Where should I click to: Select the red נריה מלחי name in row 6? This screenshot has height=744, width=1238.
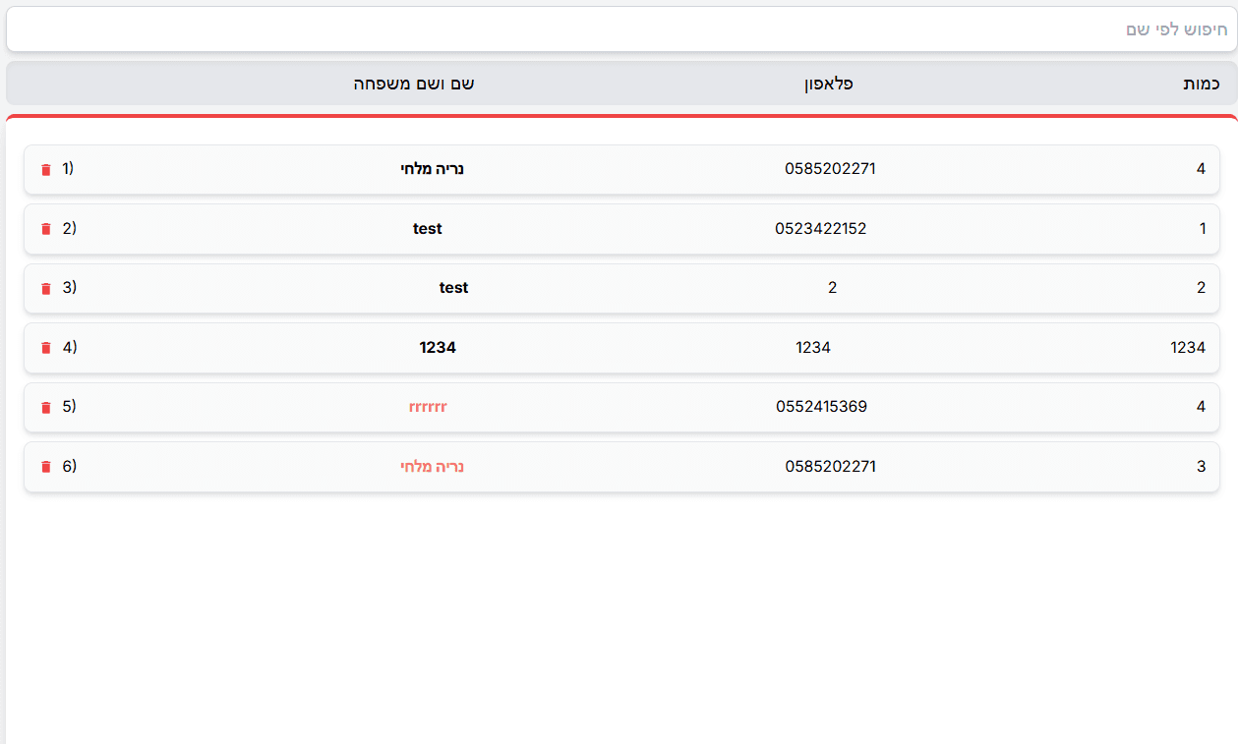click(432, 467)
